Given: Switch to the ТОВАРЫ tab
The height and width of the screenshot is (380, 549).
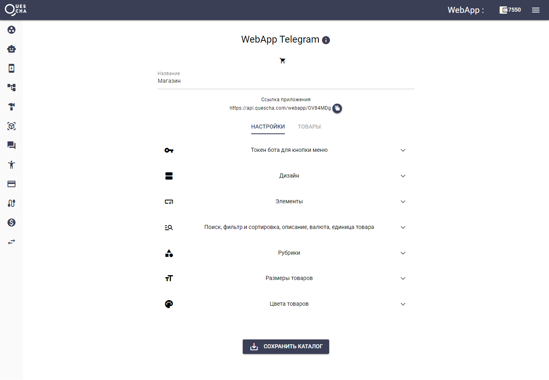Looking at the screenshot, I should pos(309,127).
